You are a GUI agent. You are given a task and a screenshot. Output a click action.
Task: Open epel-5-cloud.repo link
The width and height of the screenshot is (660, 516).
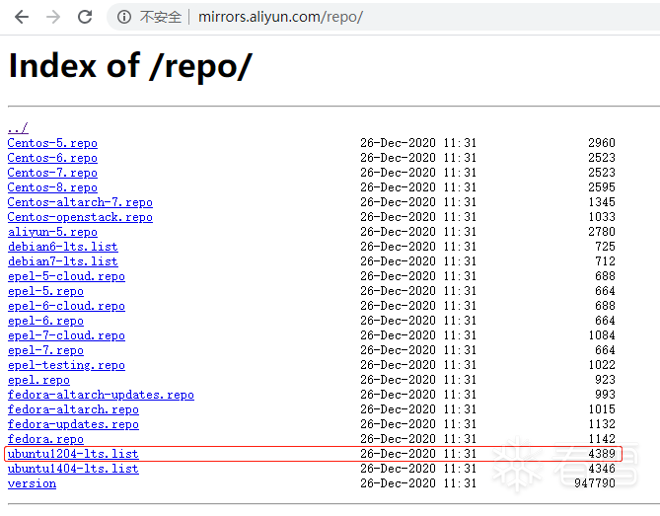(66, 276)
